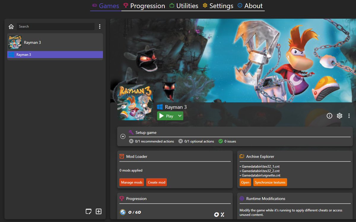This screenshot has width=356, height=222.
Task: Click the edit games list icon
Action: click(x=88, y=211)
